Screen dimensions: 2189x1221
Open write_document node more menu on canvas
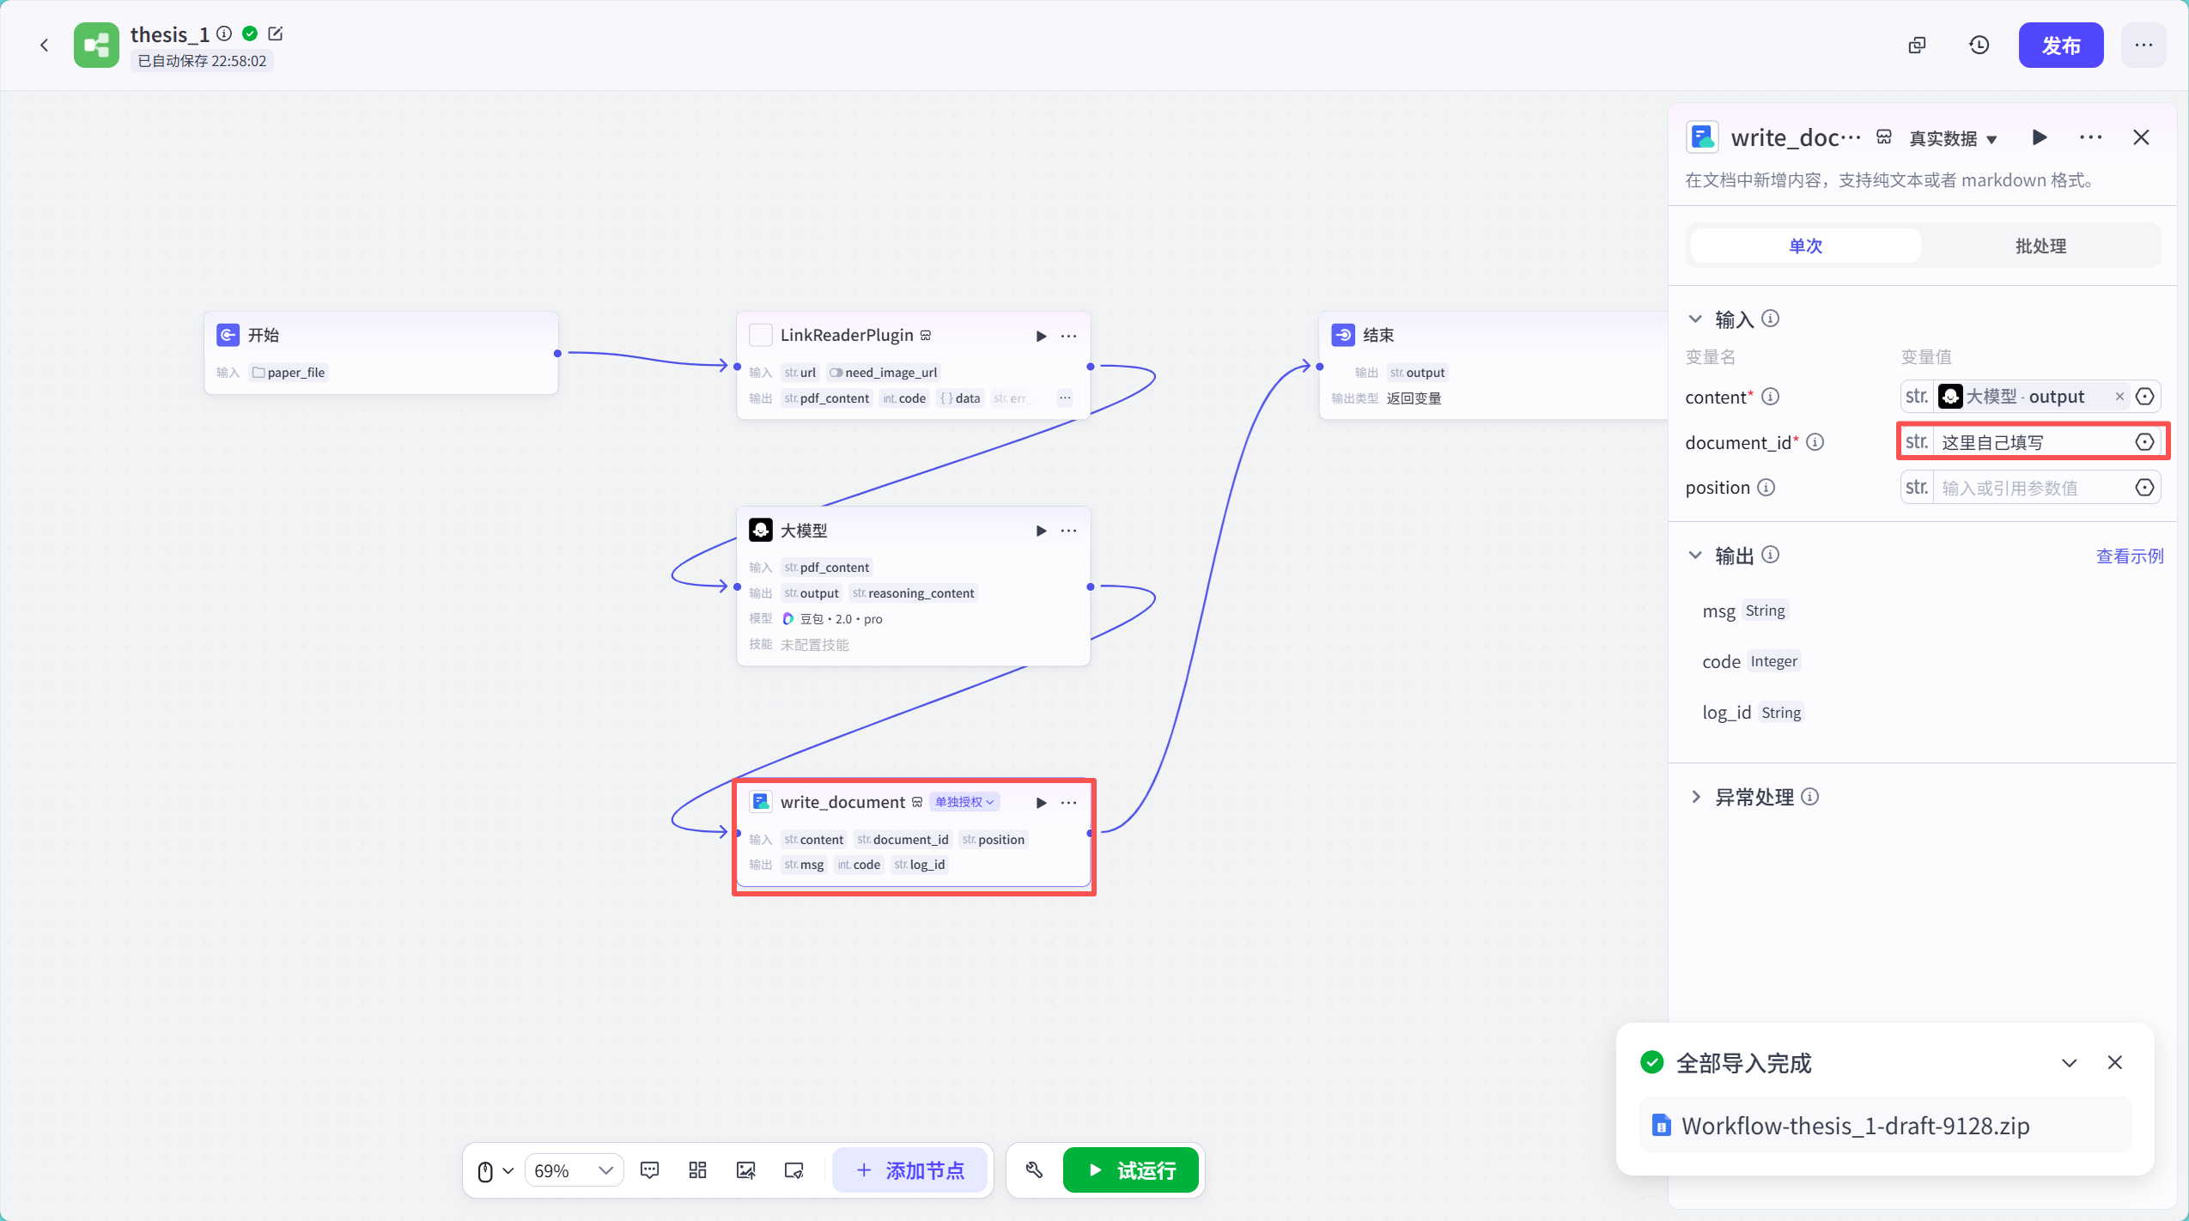tap(1068, 802)
